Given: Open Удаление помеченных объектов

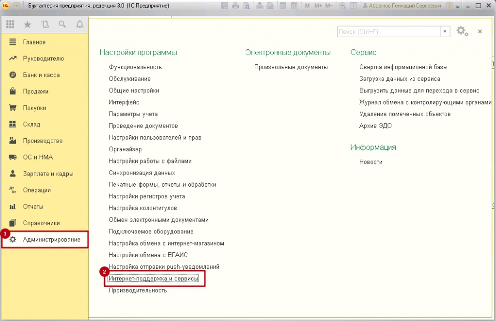Looking at the screenshot, I should [x=405, y=114].
